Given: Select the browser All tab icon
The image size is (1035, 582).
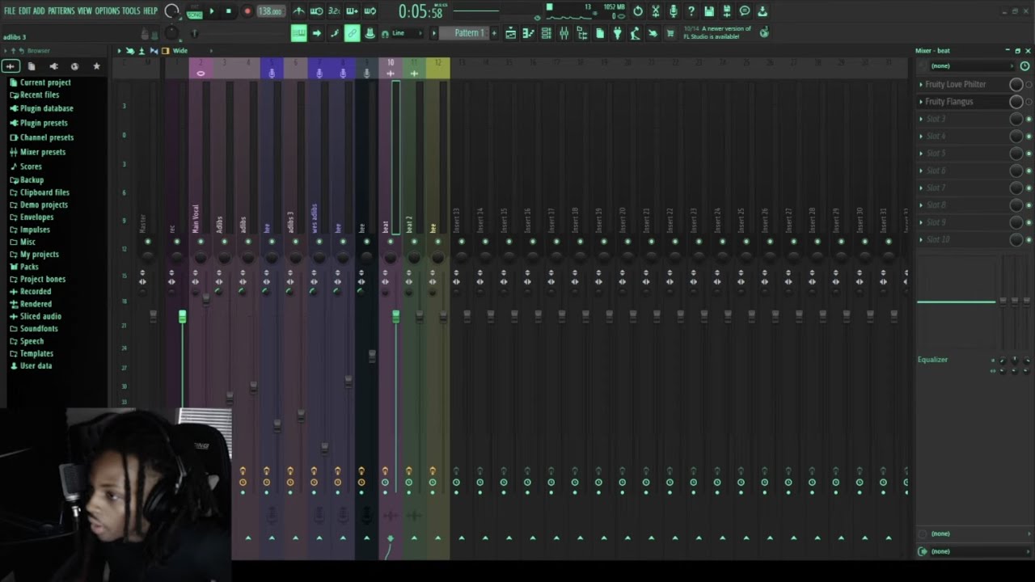Looking at the screenshot, I should (x=11, y=66).
